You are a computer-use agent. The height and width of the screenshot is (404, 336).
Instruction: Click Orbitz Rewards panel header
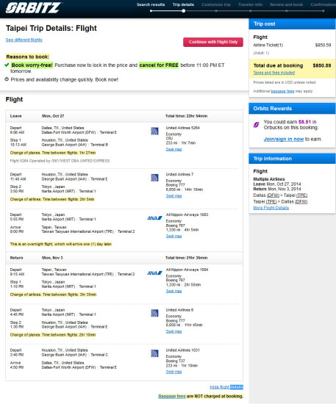point(292,109)
